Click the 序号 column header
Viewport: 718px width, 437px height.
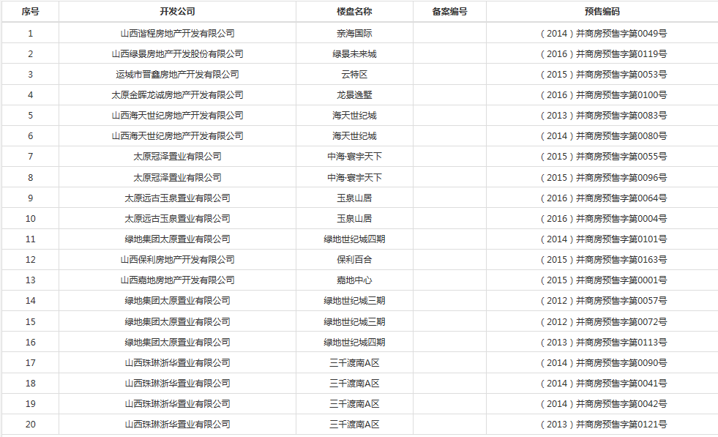[30, 12]
